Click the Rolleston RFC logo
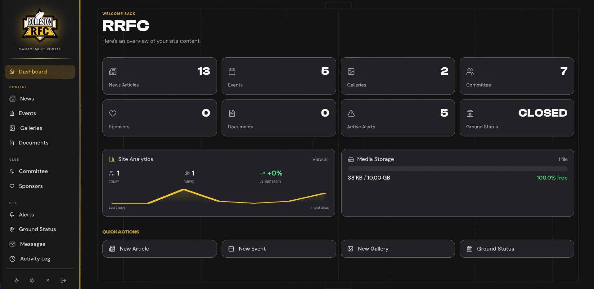 point(40,26)
